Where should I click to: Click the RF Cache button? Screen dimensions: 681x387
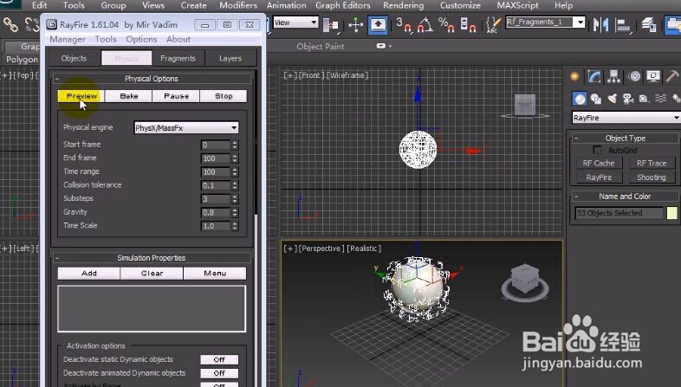click(599, 163)
